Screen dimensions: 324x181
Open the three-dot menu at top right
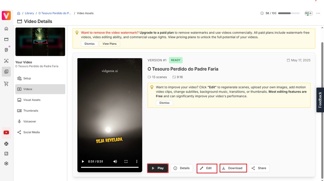point(318,13)
